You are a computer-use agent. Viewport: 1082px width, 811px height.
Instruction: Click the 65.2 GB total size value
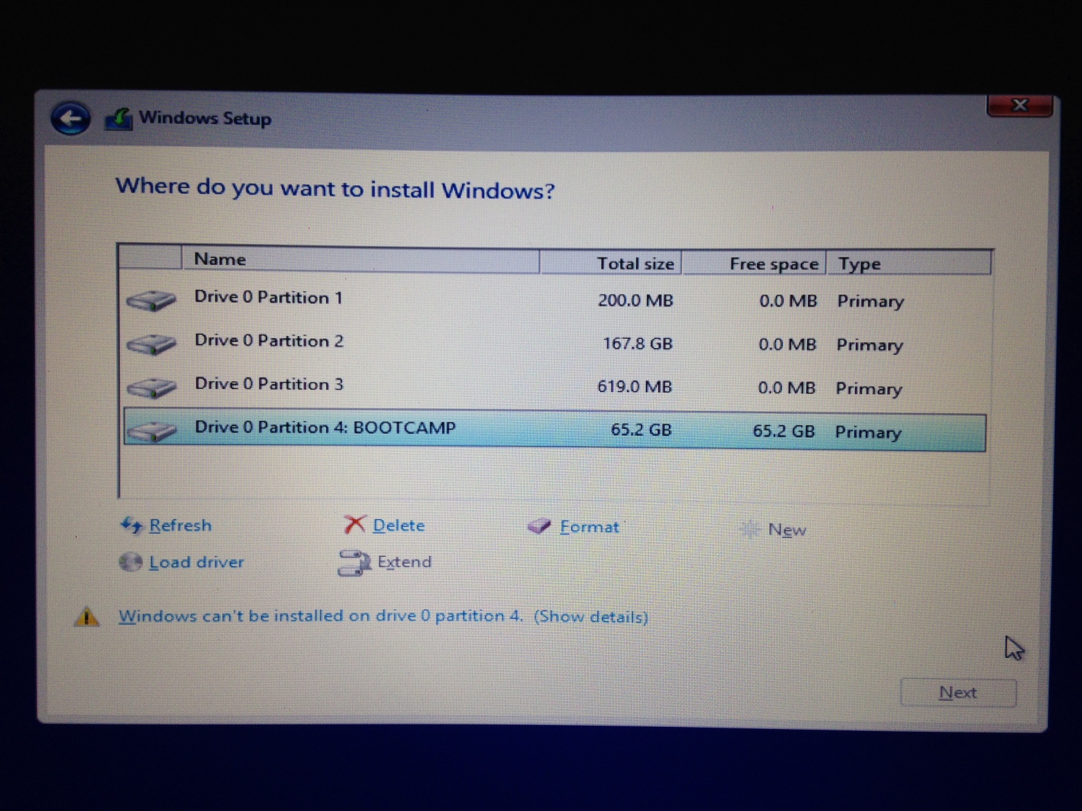tap(641, 429)
